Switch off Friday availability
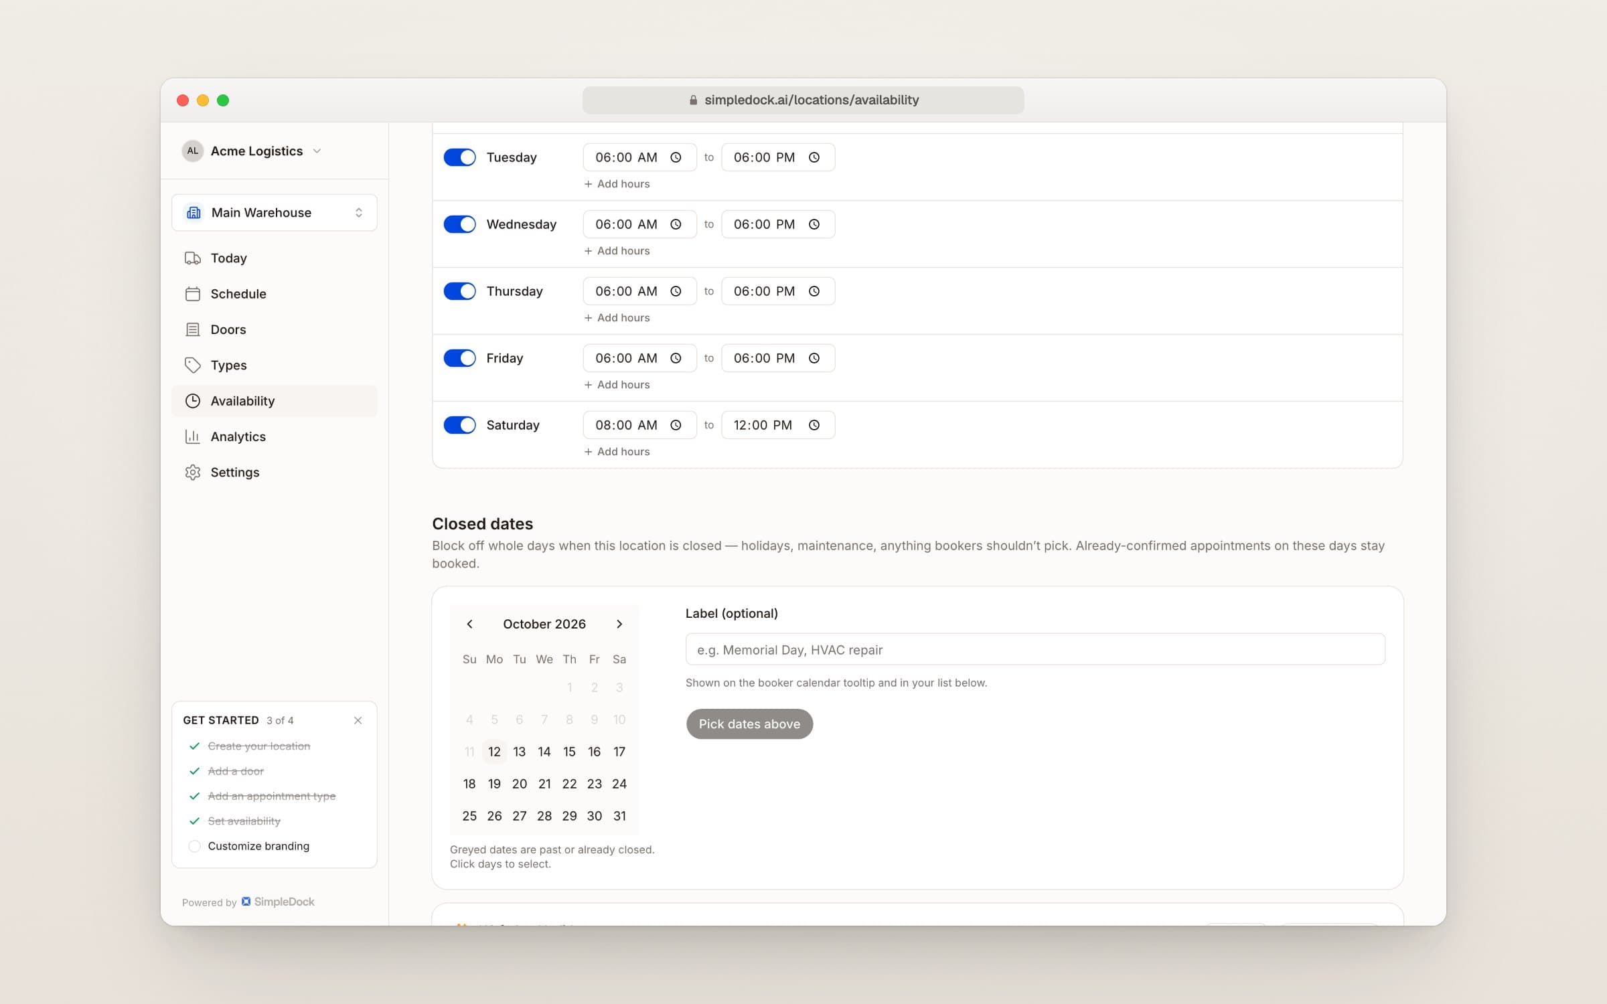Viewport: 1607px width, 1004px height. [x=459, y=358]
